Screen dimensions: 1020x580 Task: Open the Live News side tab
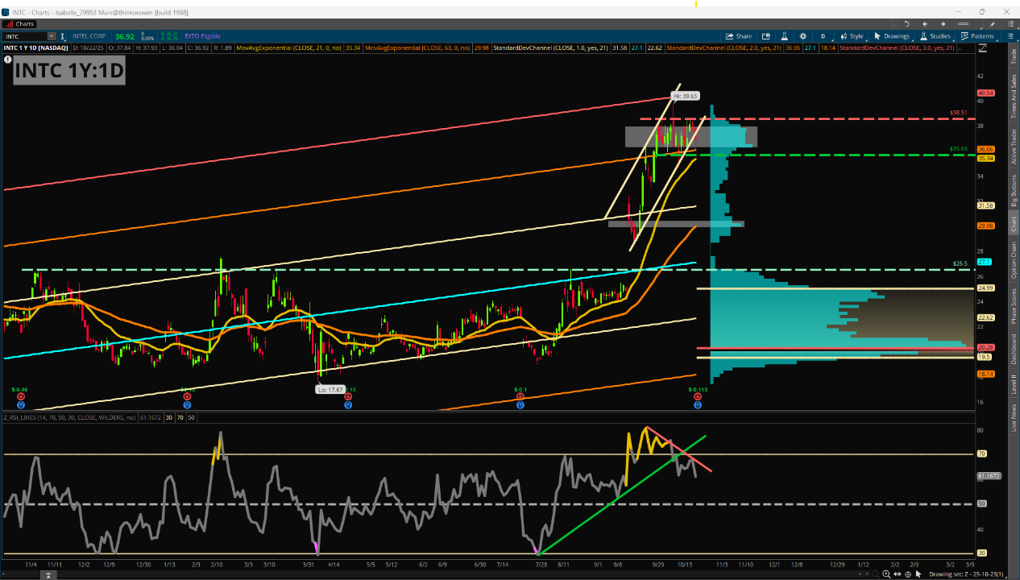[1014, 419]
